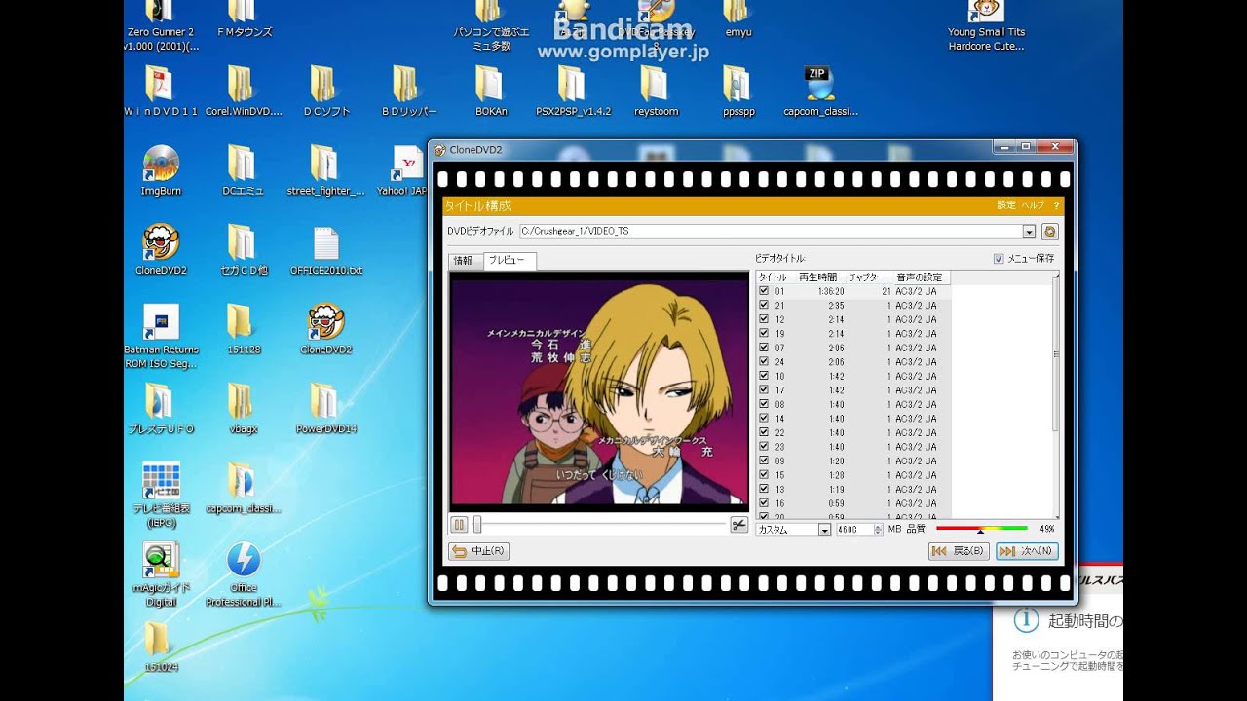Select the 1:36:20 duration cell
The height and width of the screenshot is (701, 1247).
[830, 291]
